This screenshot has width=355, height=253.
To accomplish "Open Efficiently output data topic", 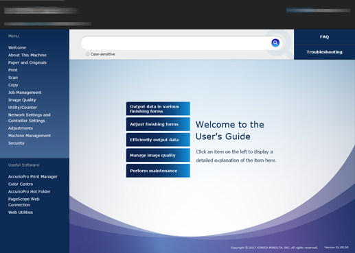I will pos(158,140).
